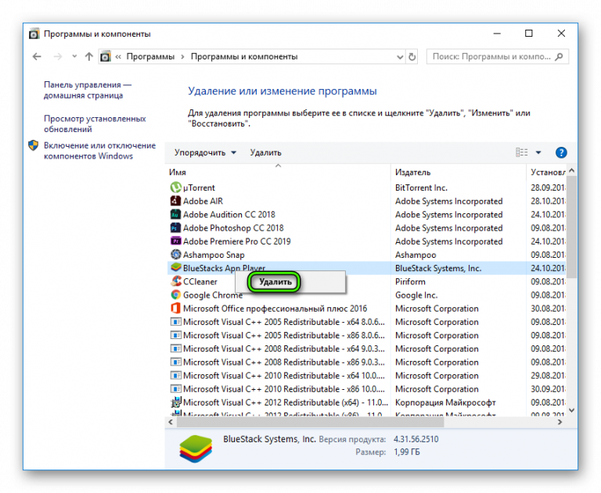Click the view mode icon in toolbar

point(522,152)
